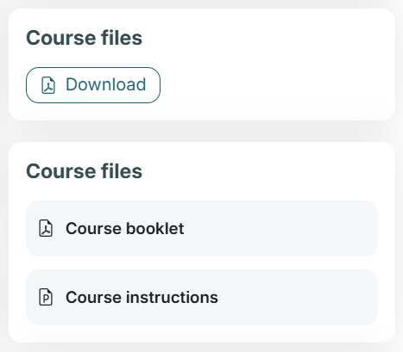Open the Course booklet file

coord(202,229)
